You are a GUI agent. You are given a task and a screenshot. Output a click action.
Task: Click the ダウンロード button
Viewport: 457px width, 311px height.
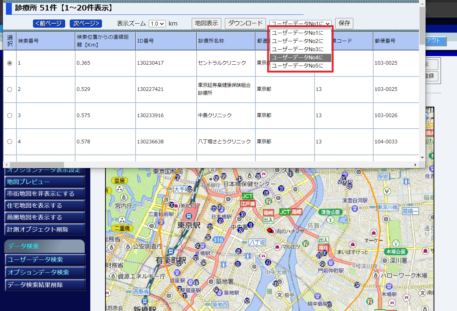[246, 23]
